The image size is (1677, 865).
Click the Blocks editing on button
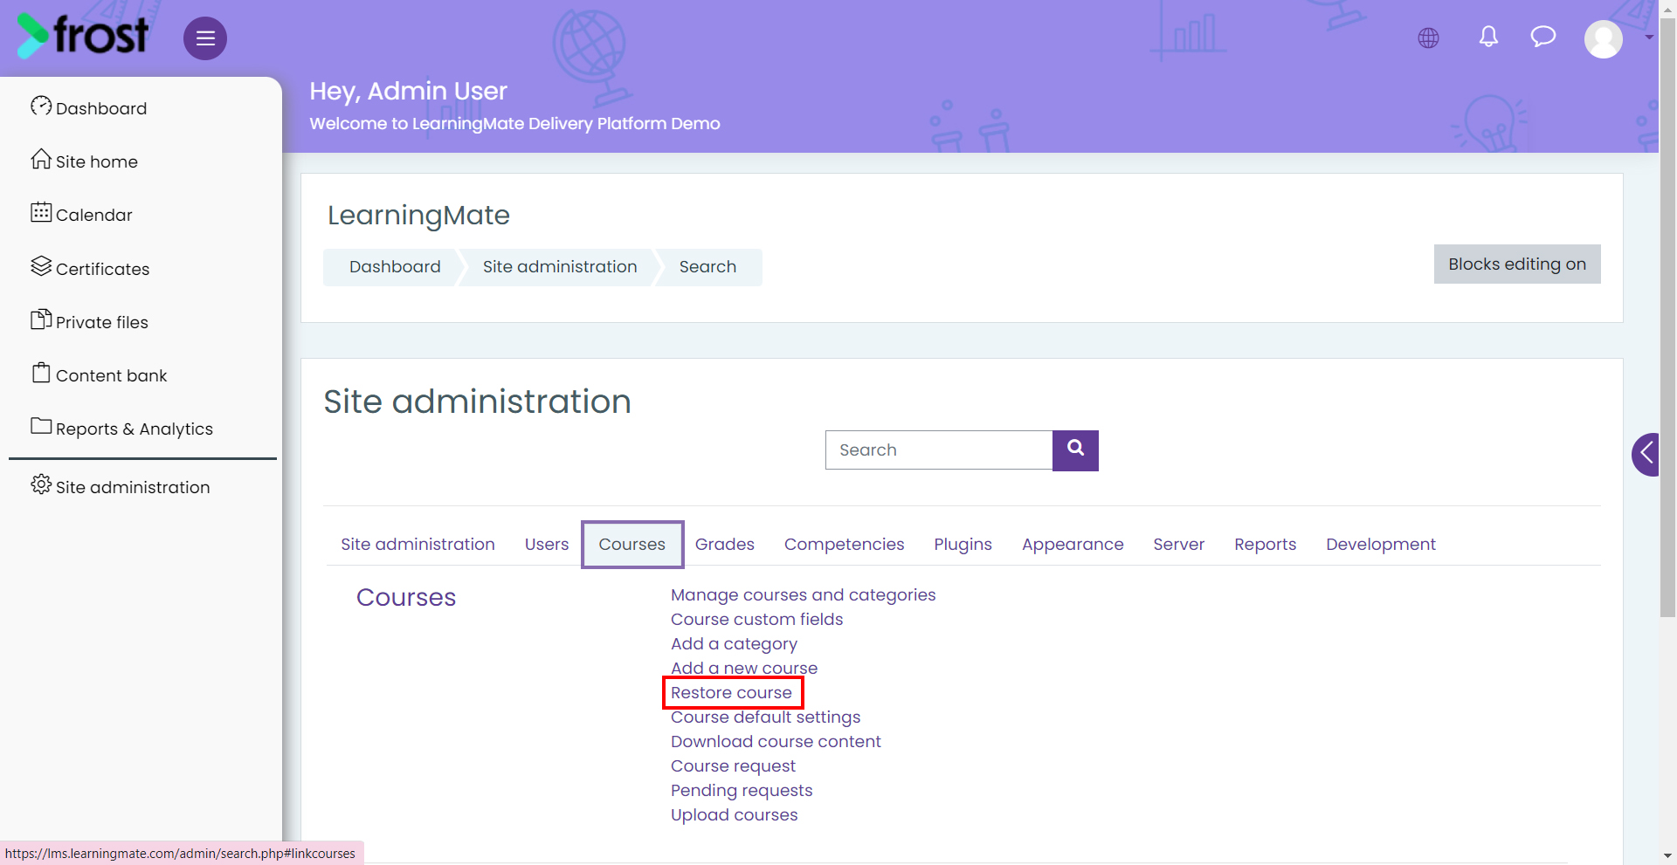coord(1517,264)
